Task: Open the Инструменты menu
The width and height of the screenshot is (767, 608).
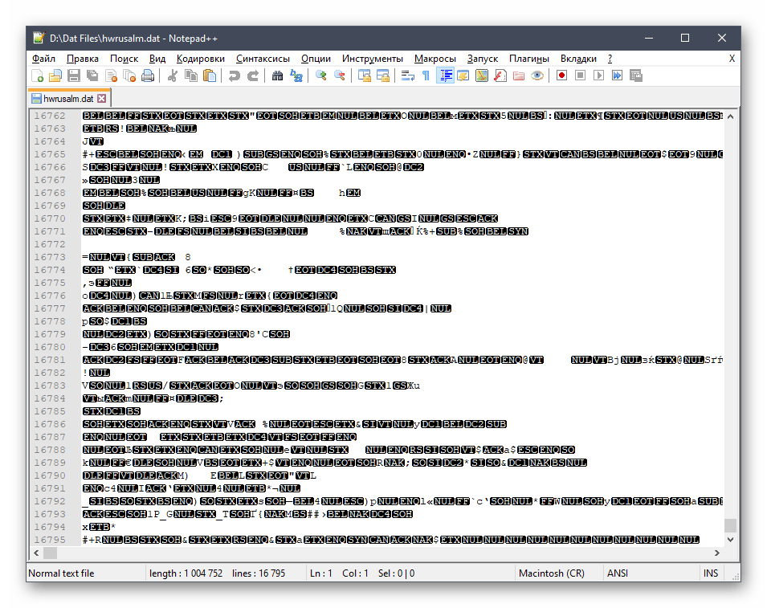Action: pyautogui.click(x=372, y=59)
